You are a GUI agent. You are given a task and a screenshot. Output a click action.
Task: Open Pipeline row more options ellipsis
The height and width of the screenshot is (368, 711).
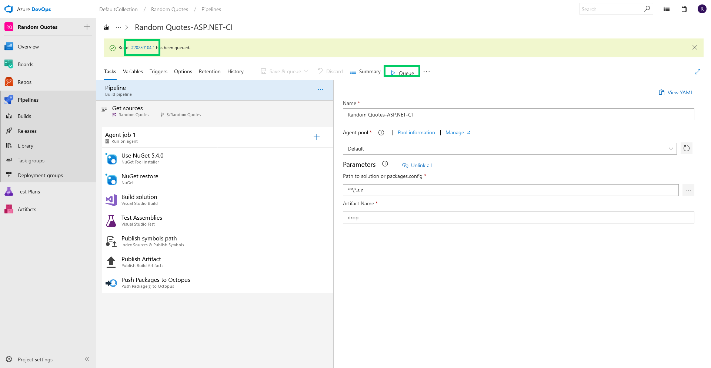(x=320, y=90)
